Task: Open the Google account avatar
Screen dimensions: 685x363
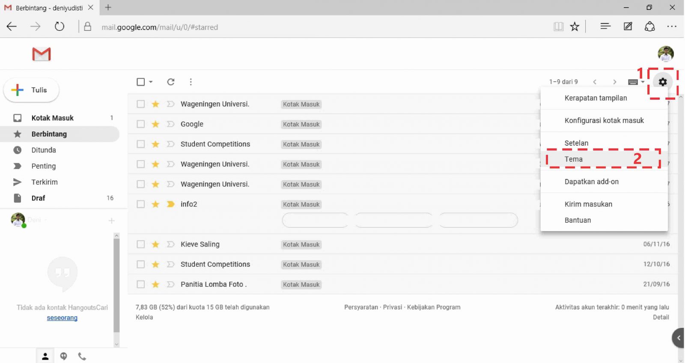Action: click(x=666, y=54)
